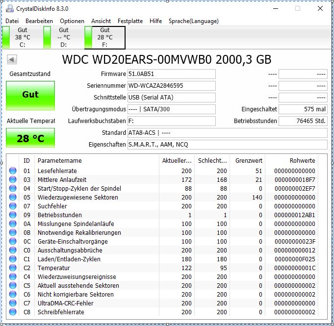Open the Optionen menu
This screenshot has height=326, width=334.
[72, 21]
